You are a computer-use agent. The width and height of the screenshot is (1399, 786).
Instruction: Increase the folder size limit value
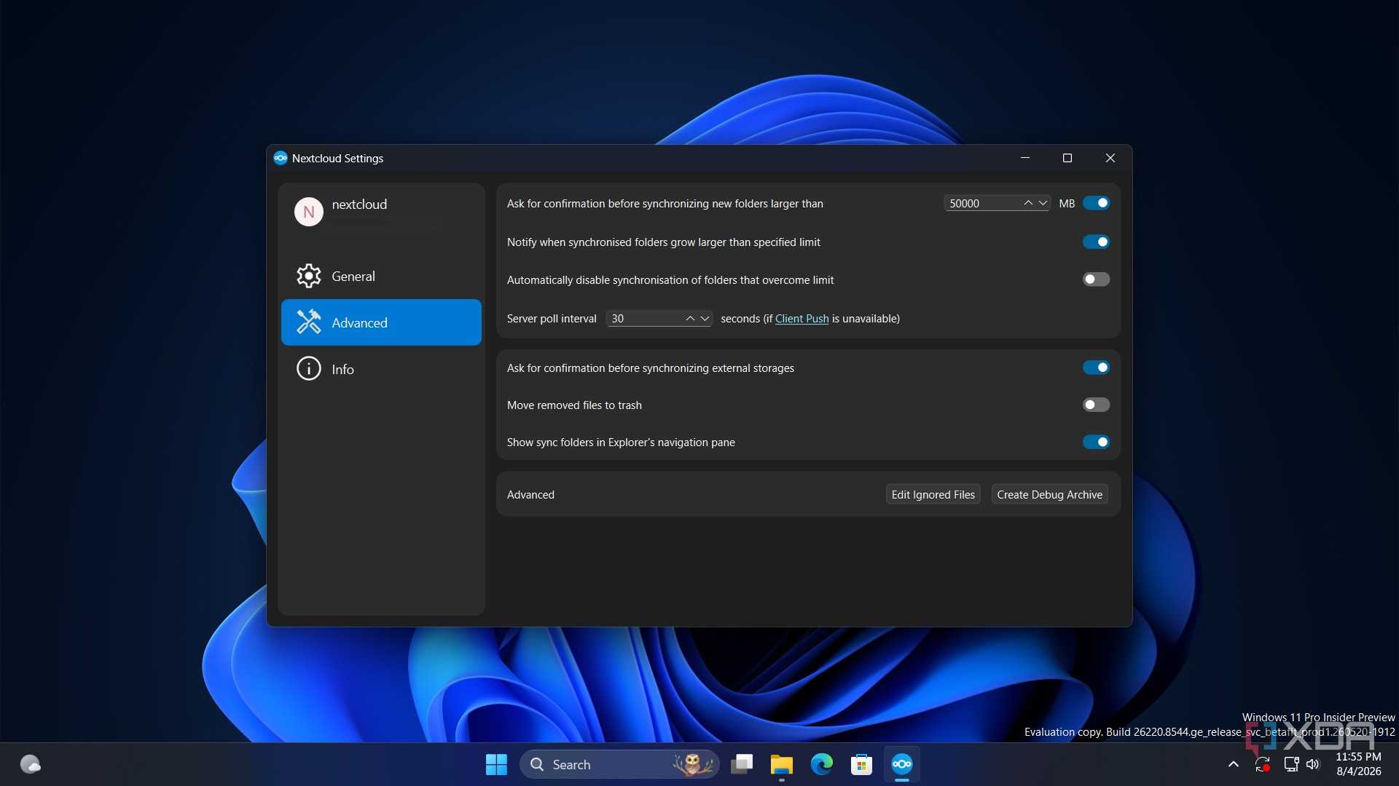click(1028, 203)
